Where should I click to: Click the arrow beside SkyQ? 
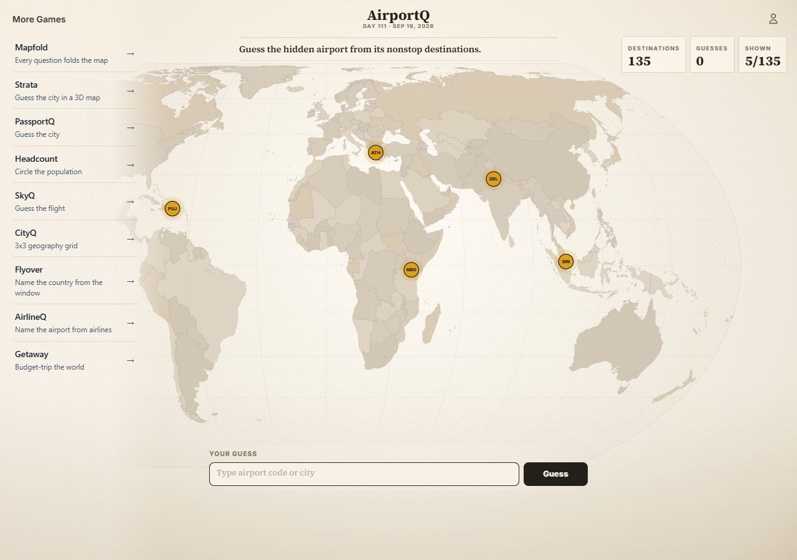[130, 202]
